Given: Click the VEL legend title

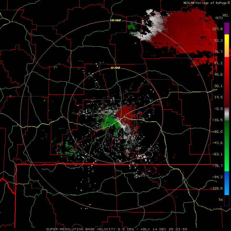Looking at the screenshot, I should [225, 15].
